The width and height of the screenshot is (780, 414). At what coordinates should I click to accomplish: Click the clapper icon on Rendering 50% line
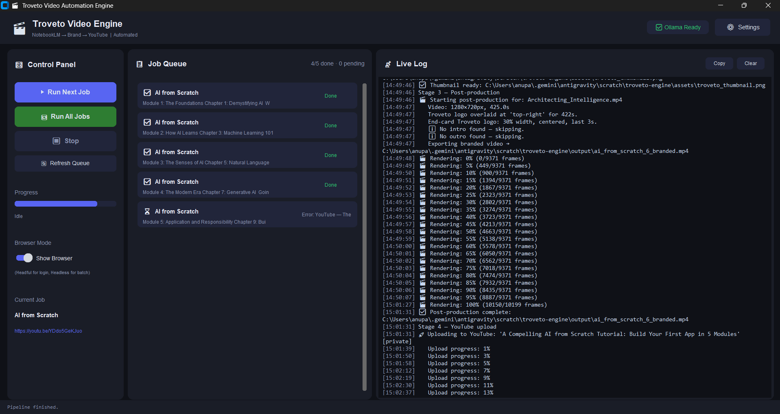[423, 231]
